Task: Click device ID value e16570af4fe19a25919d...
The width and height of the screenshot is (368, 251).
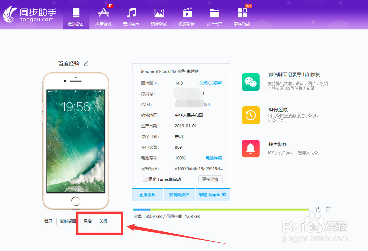Action: coord(199,168)
